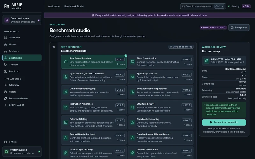This screenshot has height=159, width=255.
Task: Click the 1 healthy status indicator
Action: pos(234,6)
